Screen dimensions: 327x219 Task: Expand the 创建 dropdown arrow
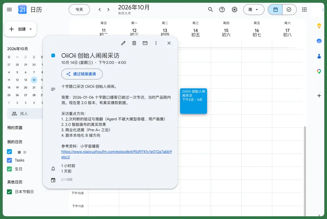(x=31, y=29)
